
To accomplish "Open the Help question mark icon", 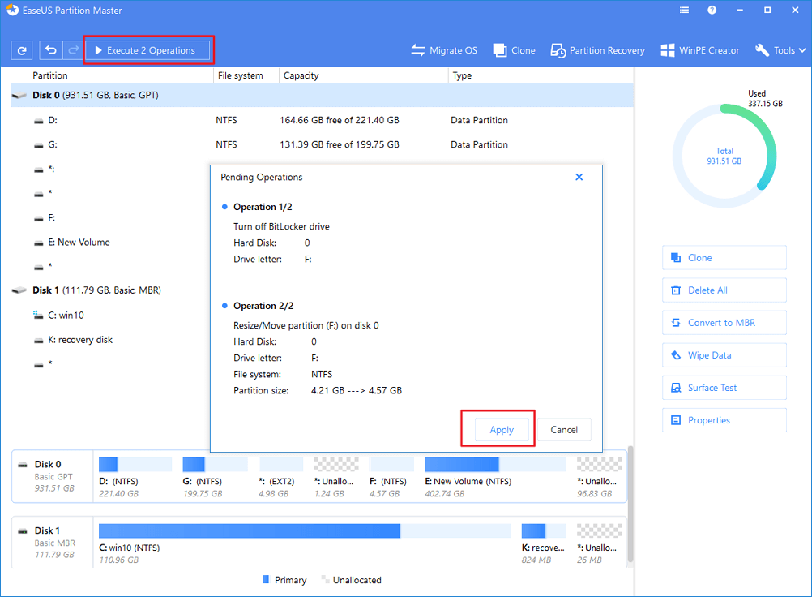I will tap(712, 10).
